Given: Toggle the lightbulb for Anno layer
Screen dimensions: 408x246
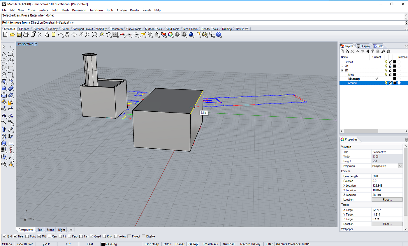Looking at the screenshot, I should pyautogui.click(x=386, y=75).
